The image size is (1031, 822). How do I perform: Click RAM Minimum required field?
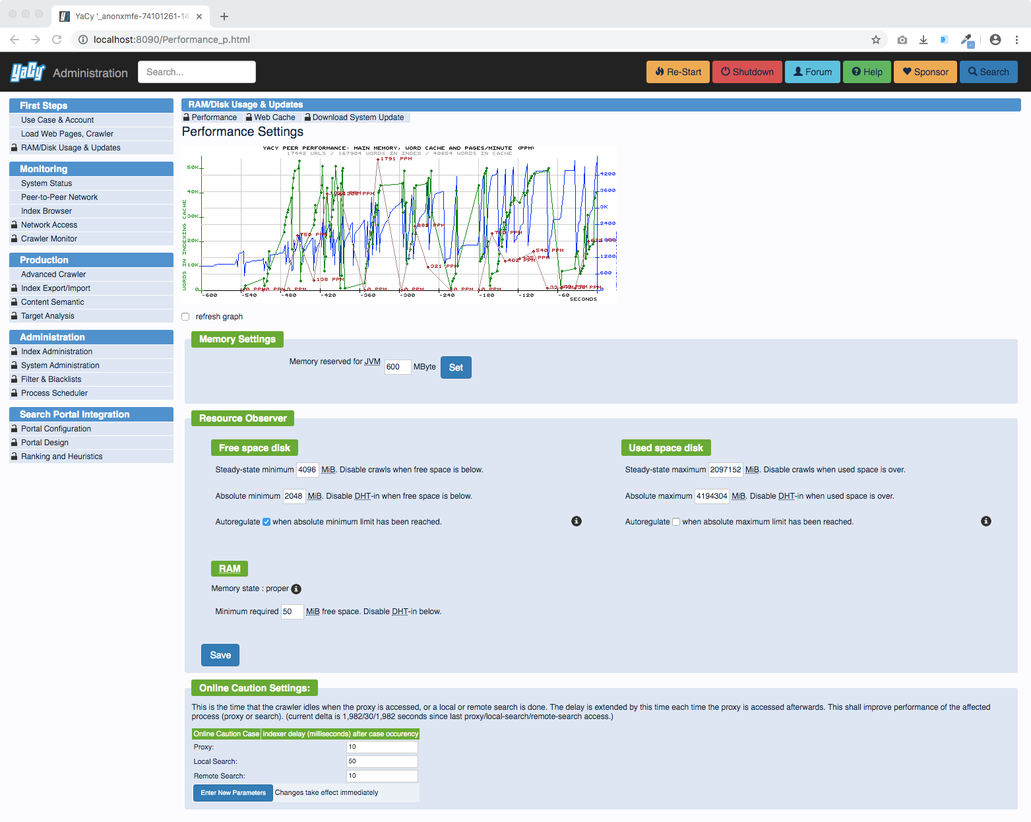coord(292,612)
